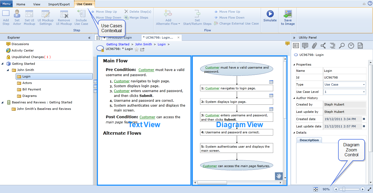This screenshot has height=193, width=373.
Task: Switch to the Import/Export ribbon tab
Action: pyautogui.click(x=59, y=4)
